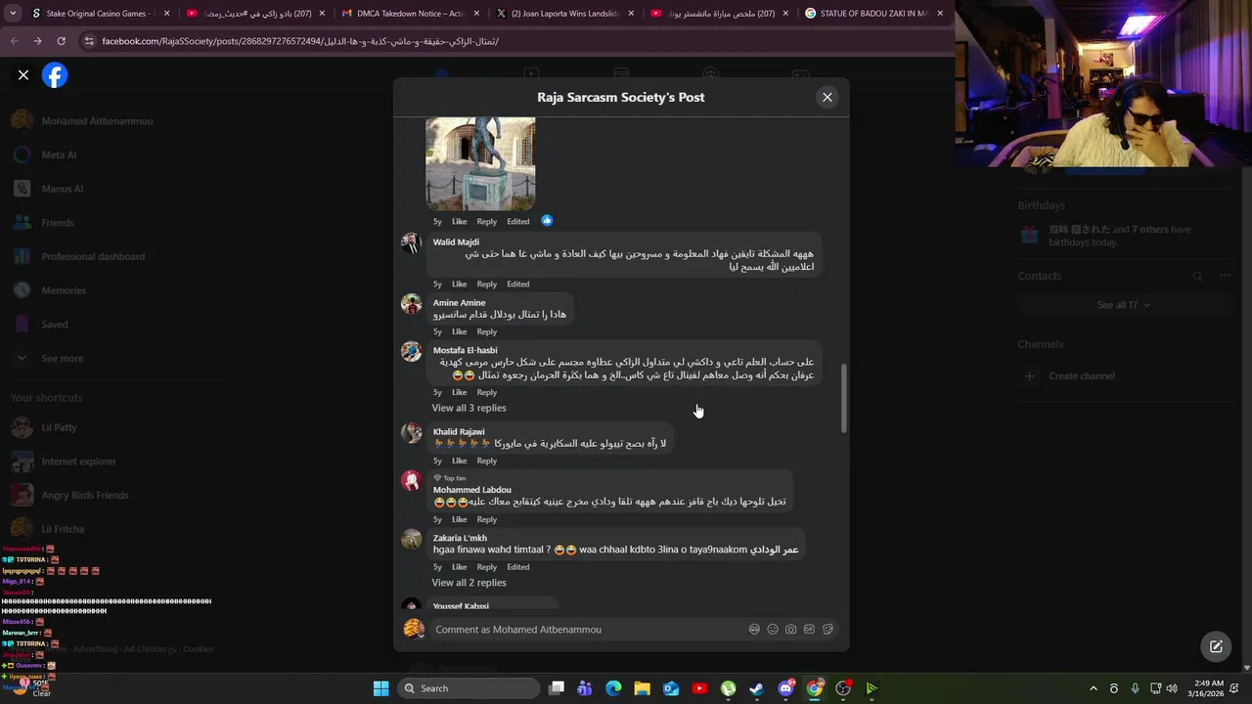Open the statue photo thumbnail

point(480,163)
